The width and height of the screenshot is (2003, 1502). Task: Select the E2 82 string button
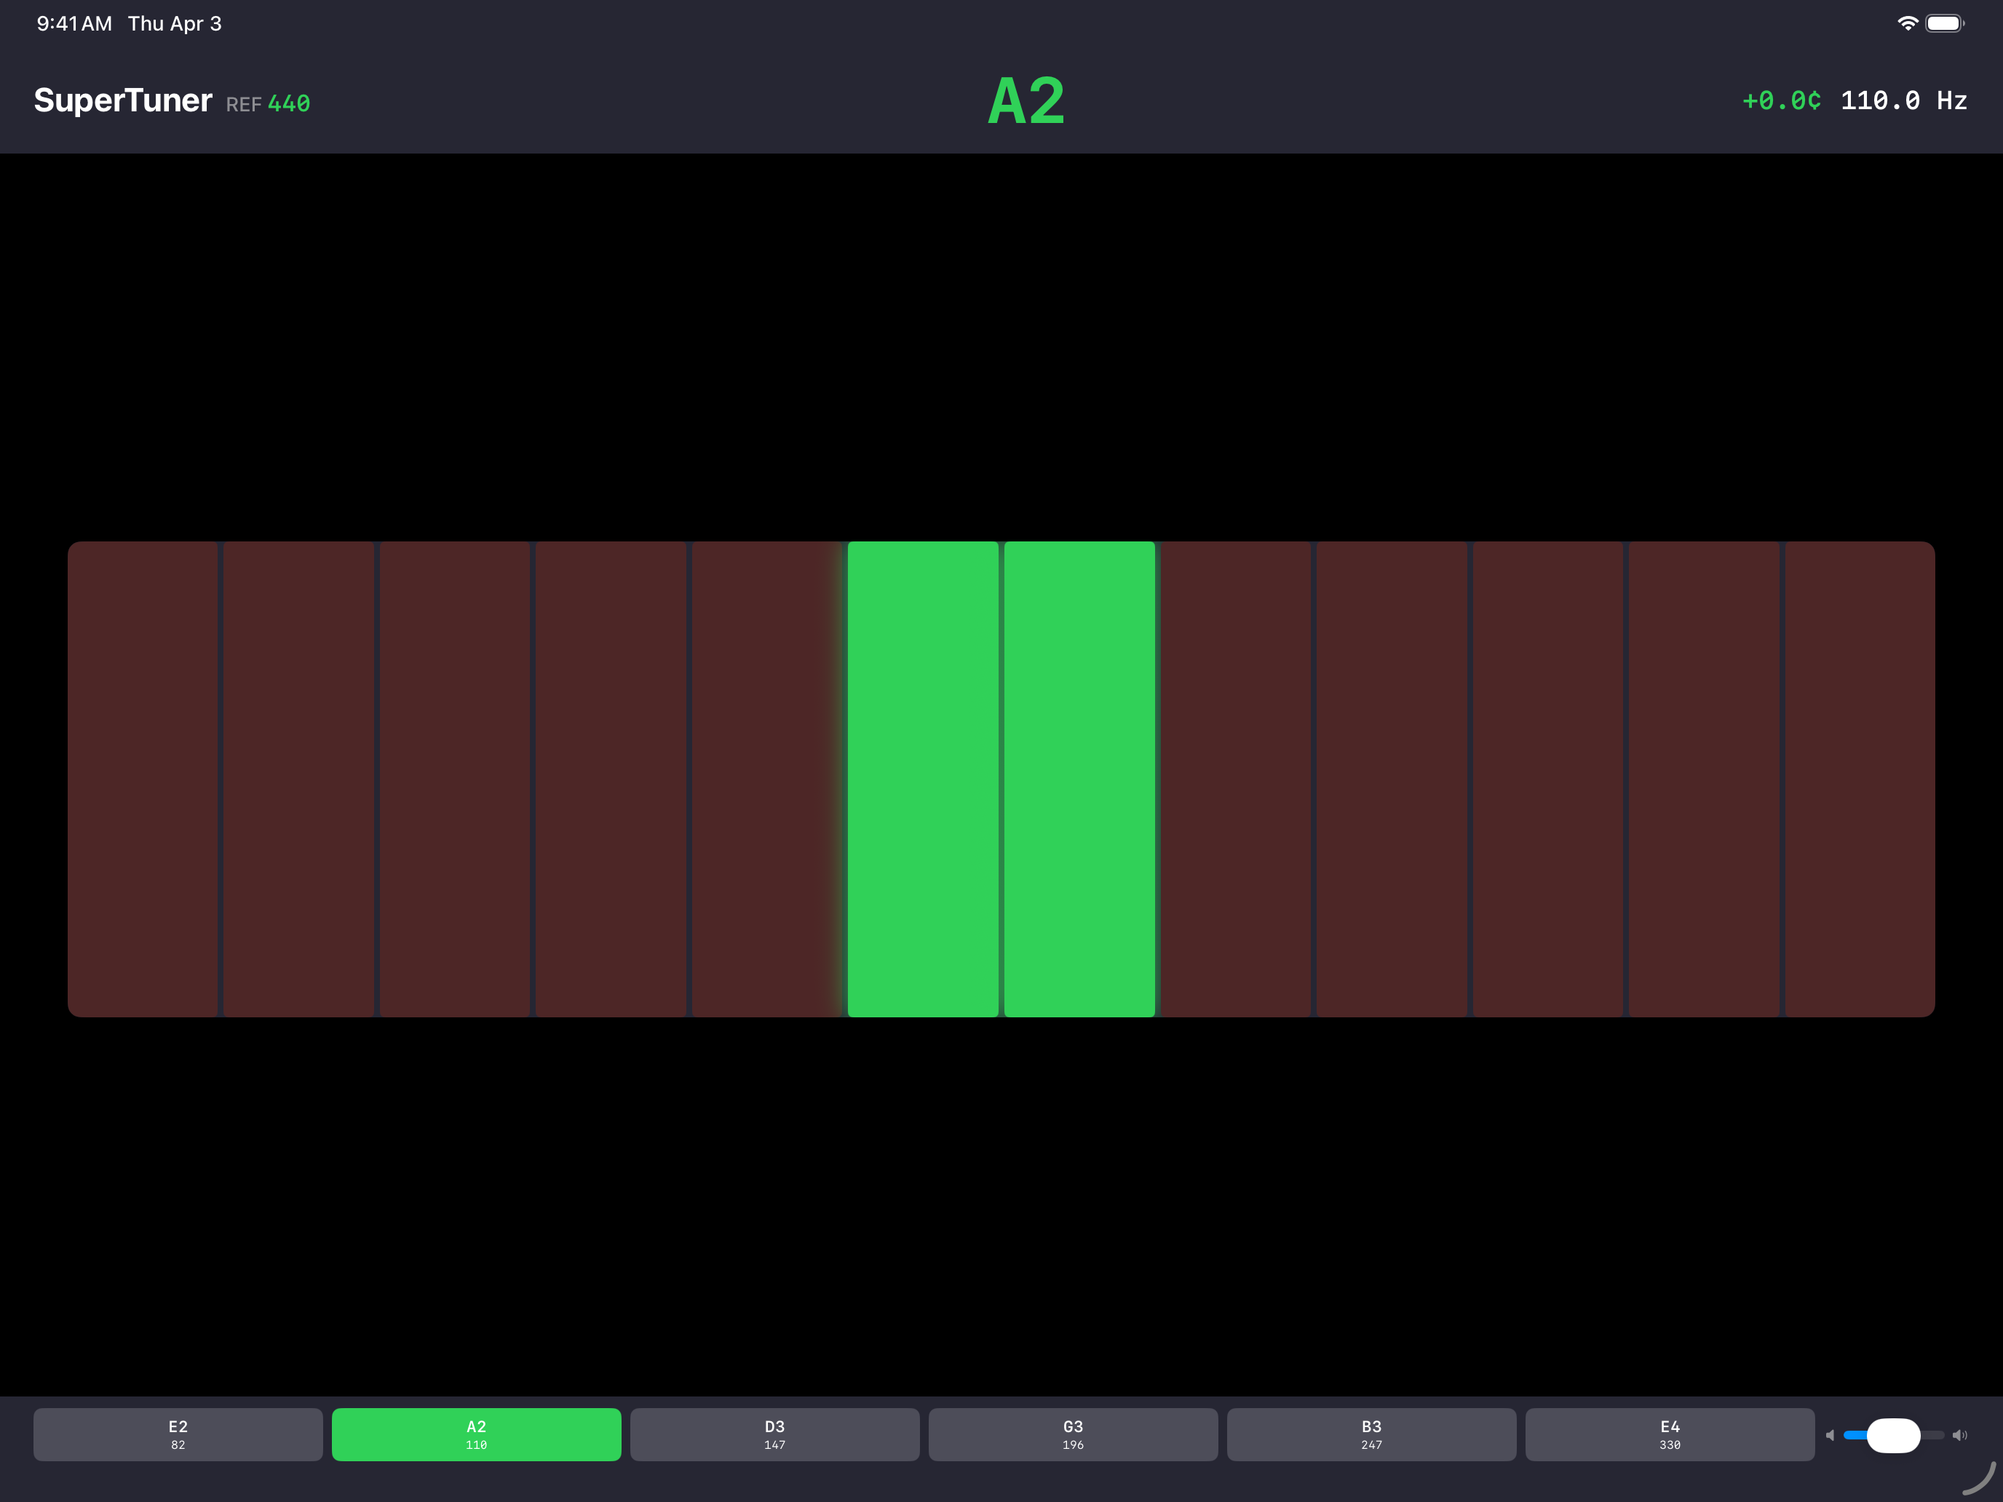(x=178, y=1434)
